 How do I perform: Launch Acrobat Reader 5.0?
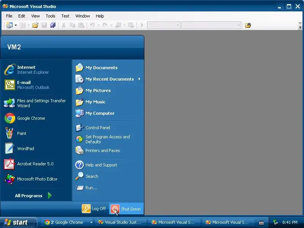(x=36, y=164)
